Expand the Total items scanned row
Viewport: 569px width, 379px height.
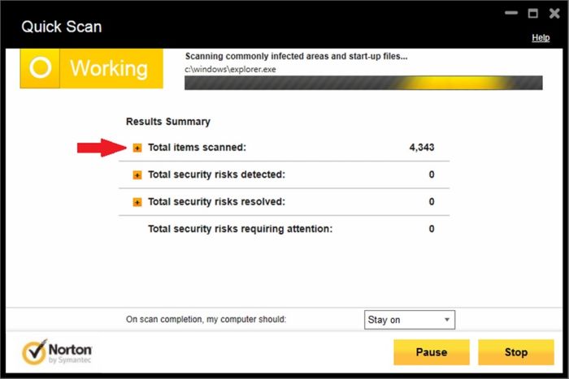point(137,148)
